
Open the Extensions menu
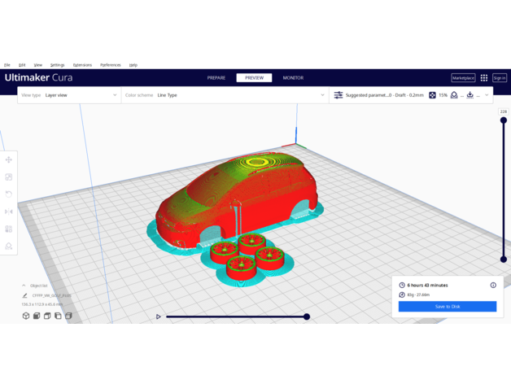click(82, 65)
